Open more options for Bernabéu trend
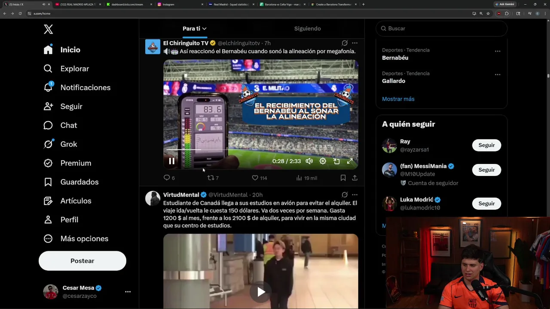 point(498,51)
